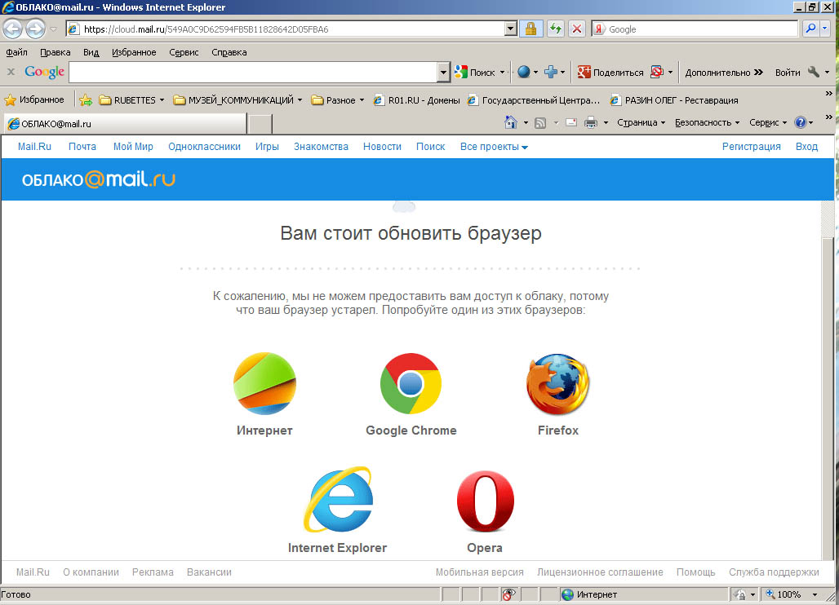The width and height of the screenshot is (839, 605).
Task: Click the Интернет mail.ru browser icon
Action: pyautogui.click(x=265, y=383)
